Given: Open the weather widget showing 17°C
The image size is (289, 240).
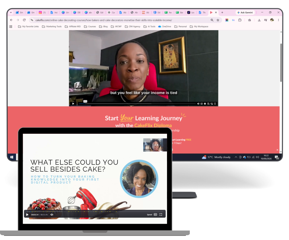Looking at the screenshot, I should click(216, 157).
